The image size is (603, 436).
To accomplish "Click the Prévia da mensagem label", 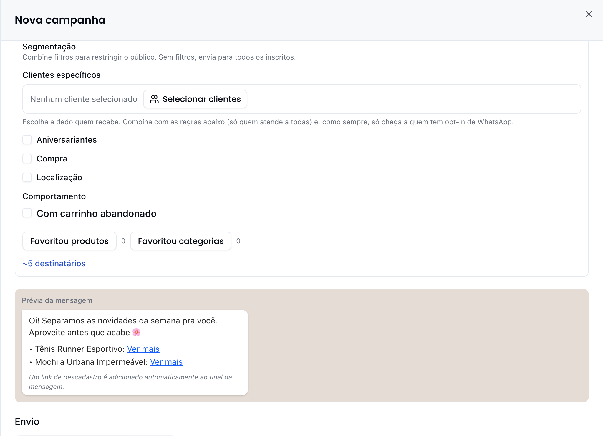I will click(57, 300).
